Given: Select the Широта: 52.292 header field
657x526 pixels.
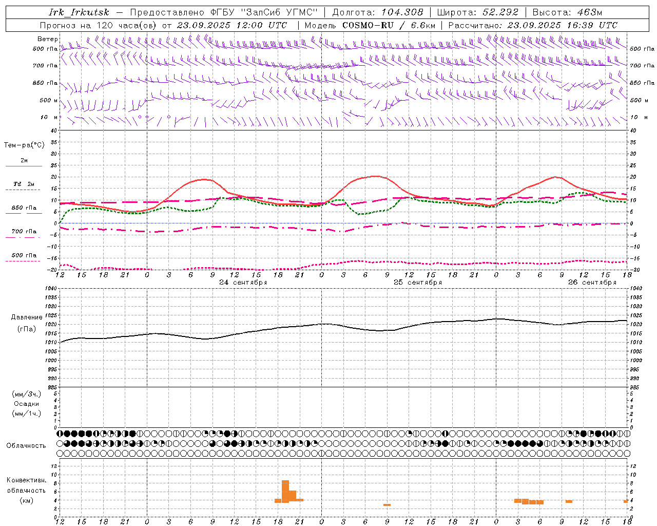Looking at the screenshot, I should point(478,12).
